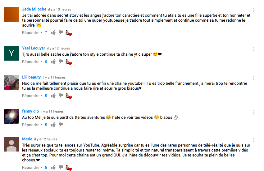Click Répondre under Marie's comment
This screenshot has height=171, width=264.
pos(31,168)
